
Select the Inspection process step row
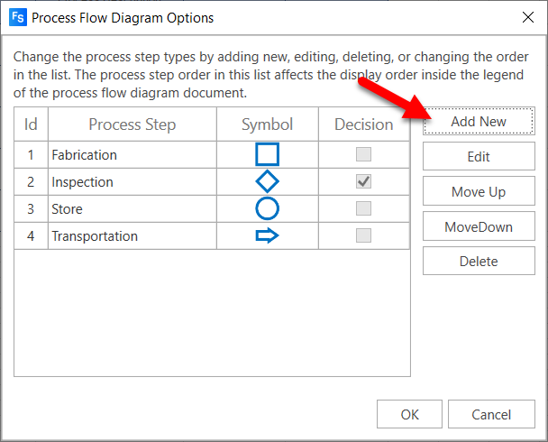point(83,182)
